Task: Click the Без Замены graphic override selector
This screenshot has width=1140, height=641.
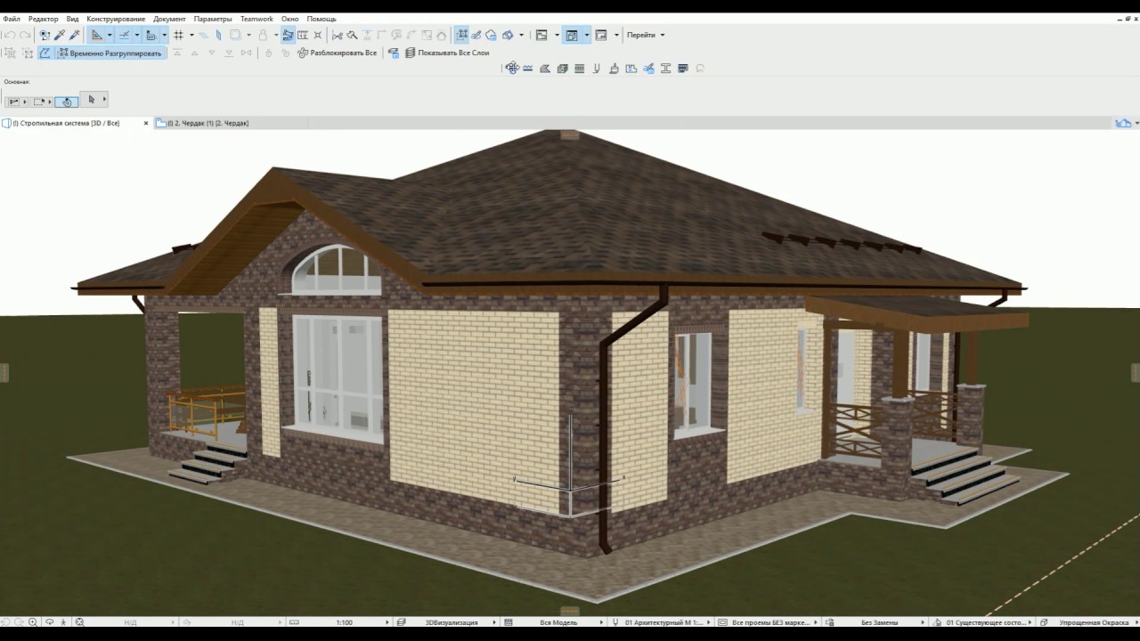Action: pyautogui.click(x=879, y=622)
